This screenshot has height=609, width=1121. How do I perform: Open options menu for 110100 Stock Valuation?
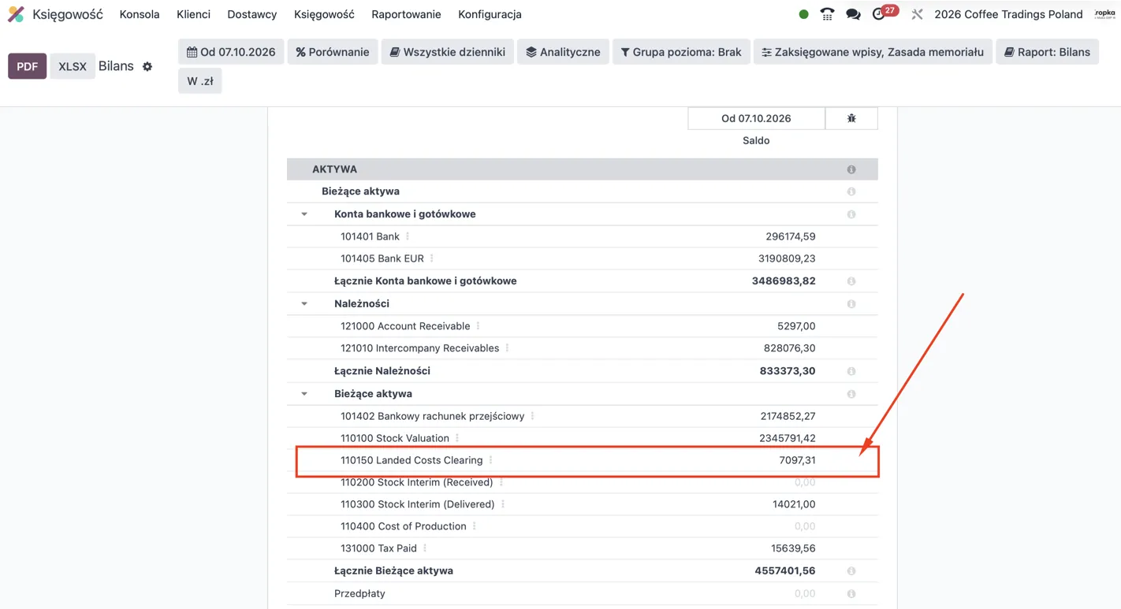457,438
